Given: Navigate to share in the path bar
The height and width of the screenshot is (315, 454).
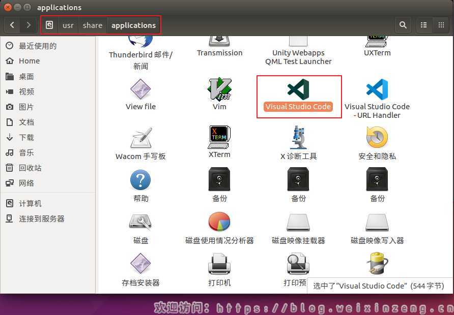Looking at the screenshot, I should 92,25.
